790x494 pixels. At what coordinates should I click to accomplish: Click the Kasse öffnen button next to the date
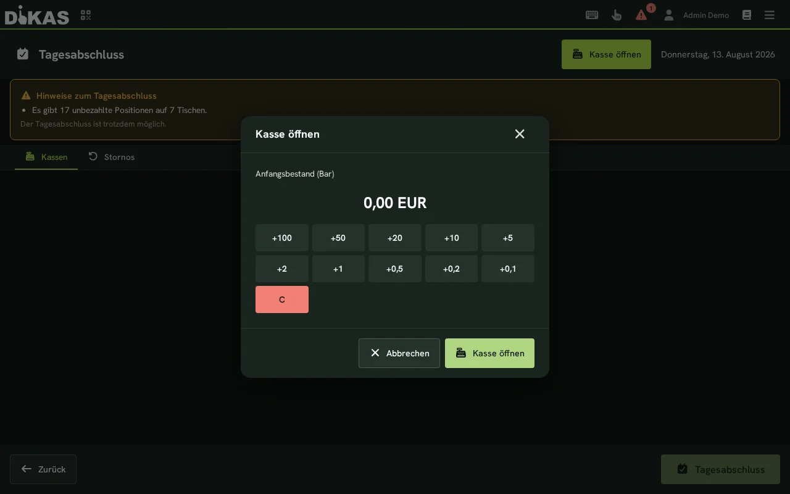click(x=606, y=54)
